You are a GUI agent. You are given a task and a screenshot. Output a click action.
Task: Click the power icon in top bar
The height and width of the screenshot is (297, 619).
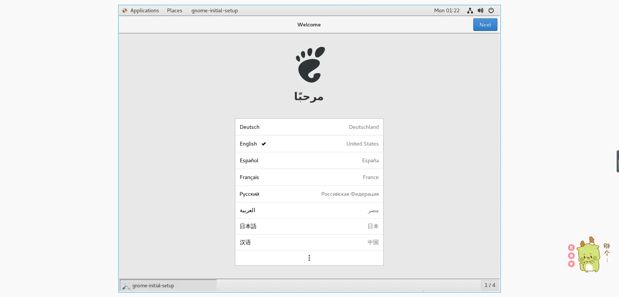coord(491,10)
